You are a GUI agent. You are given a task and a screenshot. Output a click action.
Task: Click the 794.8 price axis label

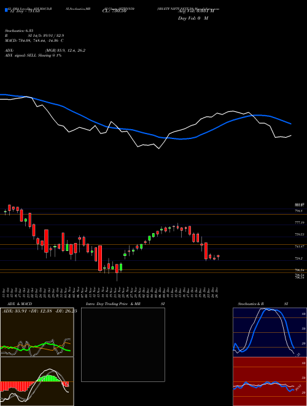[299, 211]
